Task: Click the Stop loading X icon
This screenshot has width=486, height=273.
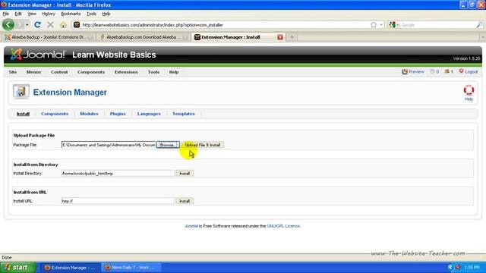Action: pos(50,25)
